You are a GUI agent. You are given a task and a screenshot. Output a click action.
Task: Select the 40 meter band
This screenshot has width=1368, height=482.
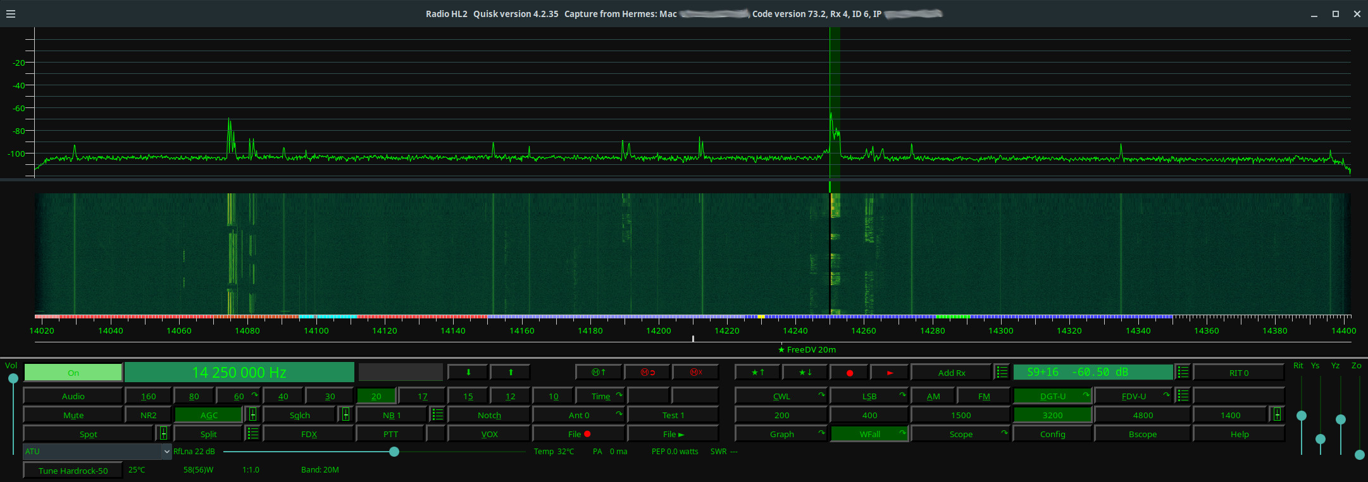click(283, 396)
